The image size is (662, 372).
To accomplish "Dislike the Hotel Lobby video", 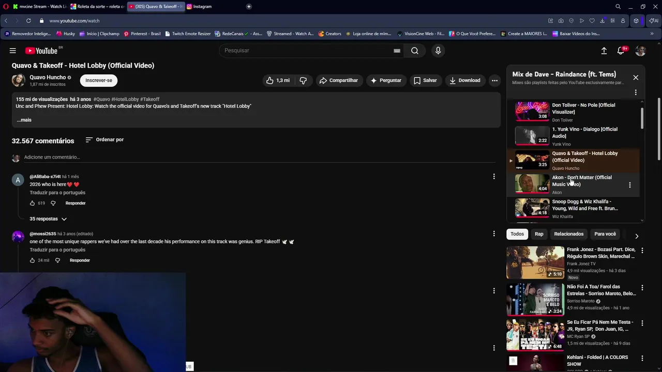I will point(303,81).
